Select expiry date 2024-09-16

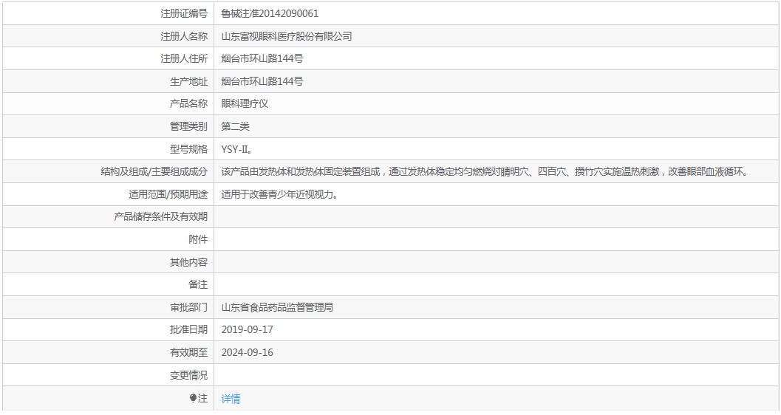point(247,352)
